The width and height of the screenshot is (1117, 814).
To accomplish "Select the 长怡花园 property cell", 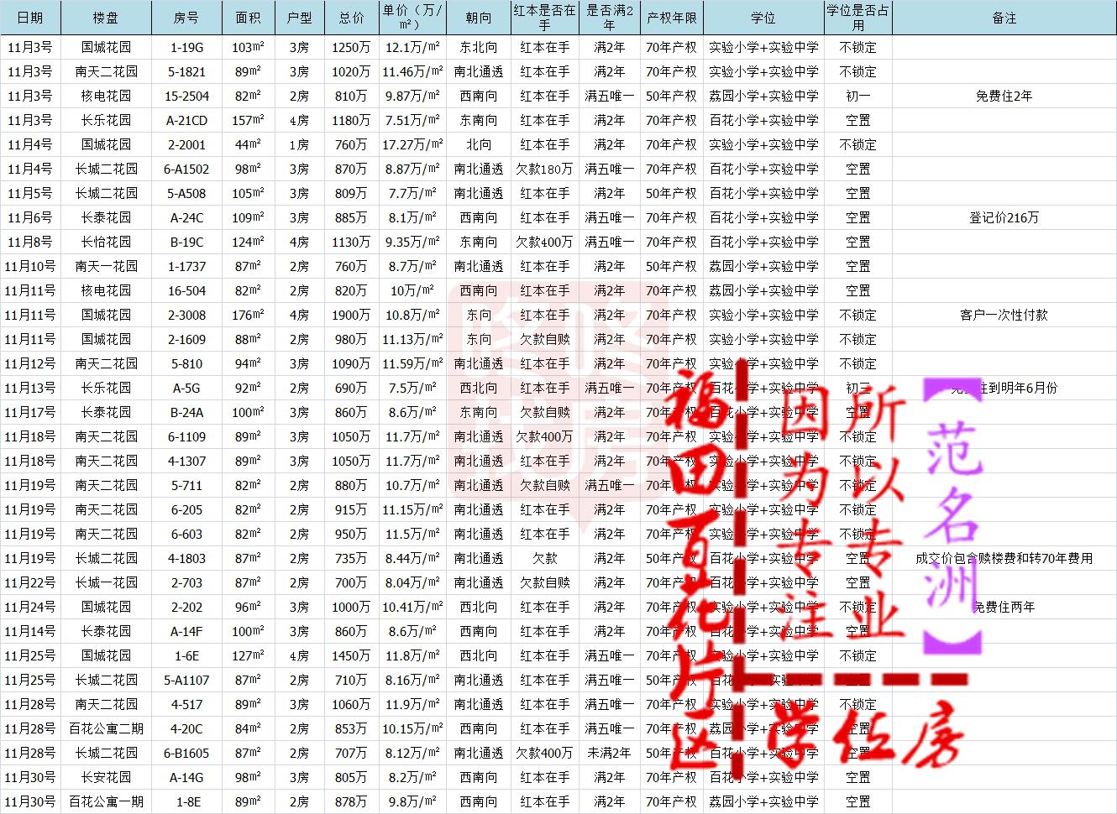I will tap(106, 243).
